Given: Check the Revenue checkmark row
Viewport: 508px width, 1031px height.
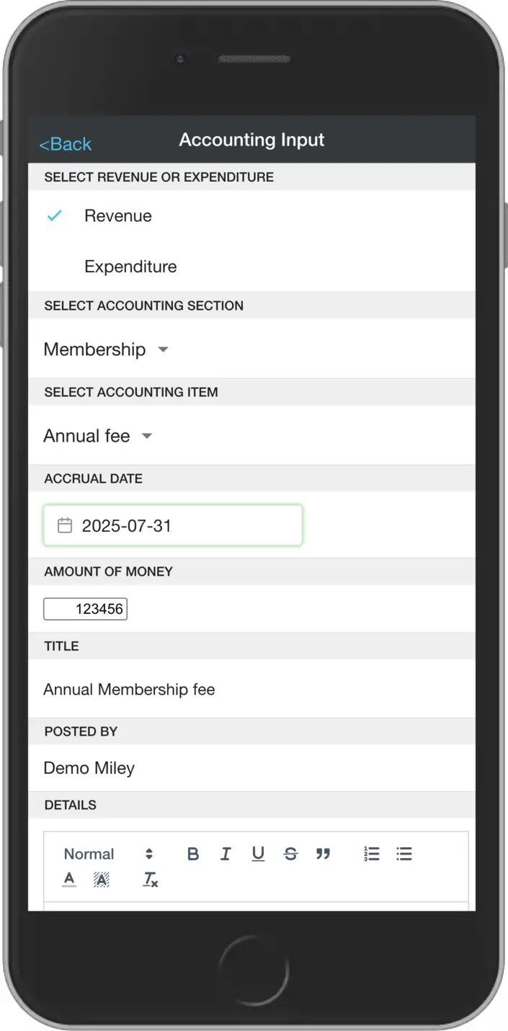Looking at the screenshot, I should coord(55,215).
